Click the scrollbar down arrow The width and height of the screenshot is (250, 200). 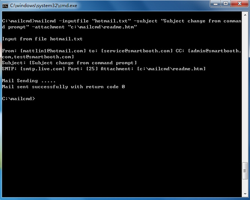click(245, 194)
